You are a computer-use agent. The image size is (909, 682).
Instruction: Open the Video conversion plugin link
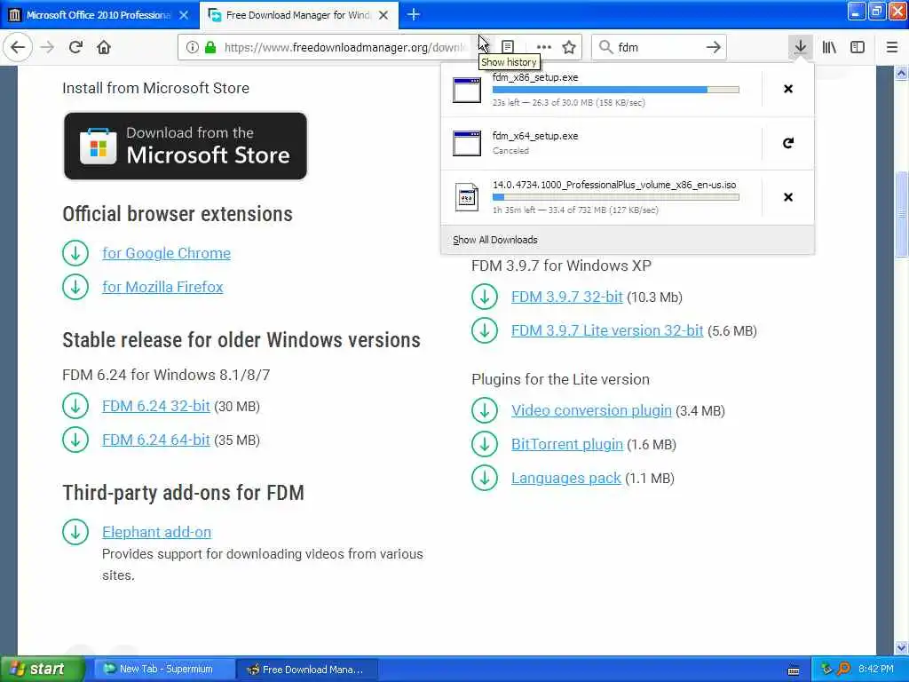point(591,410)
